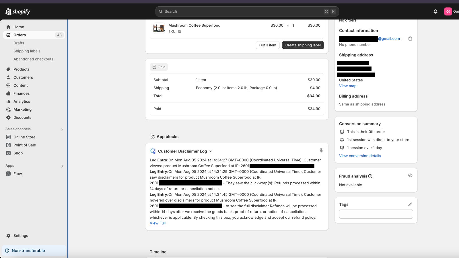459x258 pixels.
Task: Click the Mushroom Coffee Superfood thumbnail
Action: click(x=159, y=28)
